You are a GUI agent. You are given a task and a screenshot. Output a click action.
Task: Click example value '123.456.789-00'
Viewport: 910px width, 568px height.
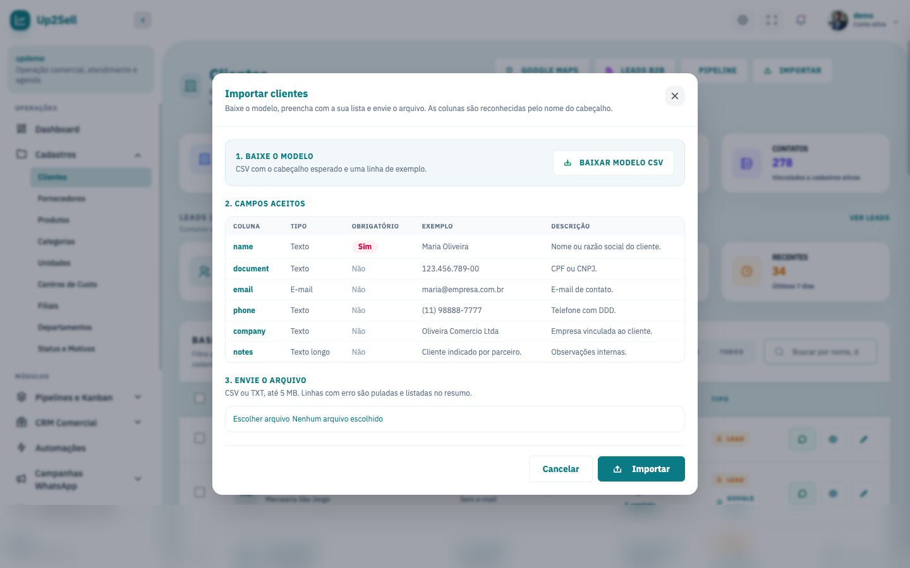451,269
